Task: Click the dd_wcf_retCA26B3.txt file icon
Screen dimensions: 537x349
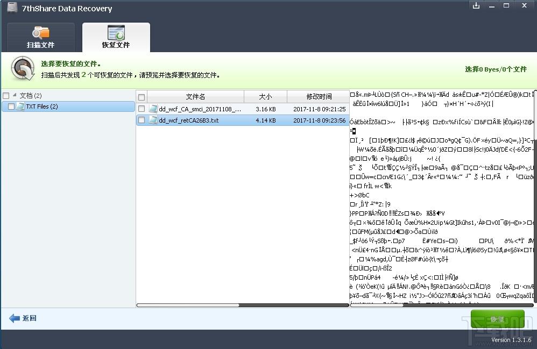Action: click(153, 120)
